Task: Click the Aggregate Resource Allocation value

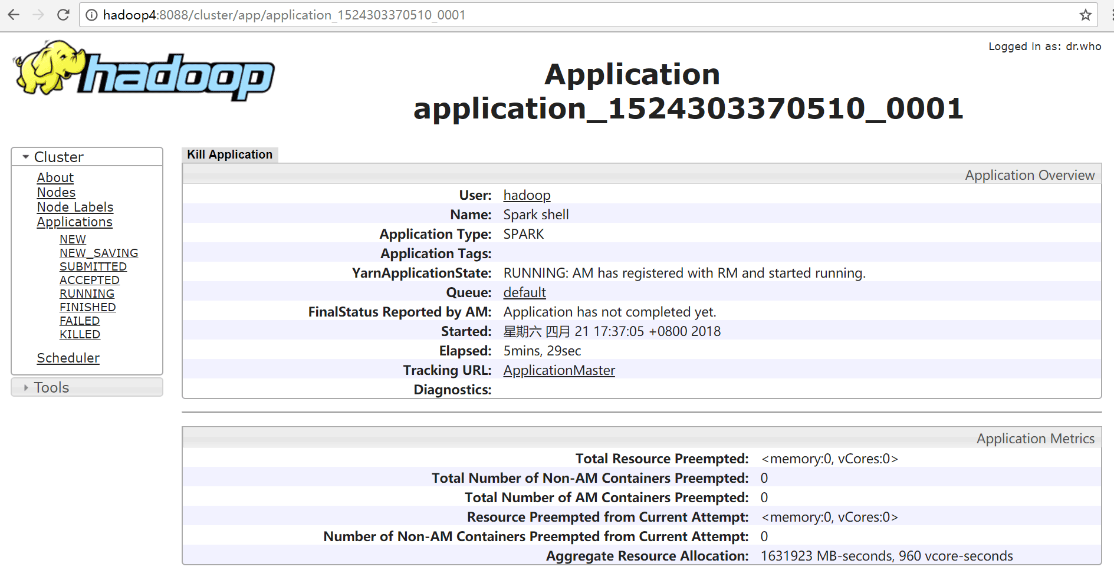Action: [887, 556]
